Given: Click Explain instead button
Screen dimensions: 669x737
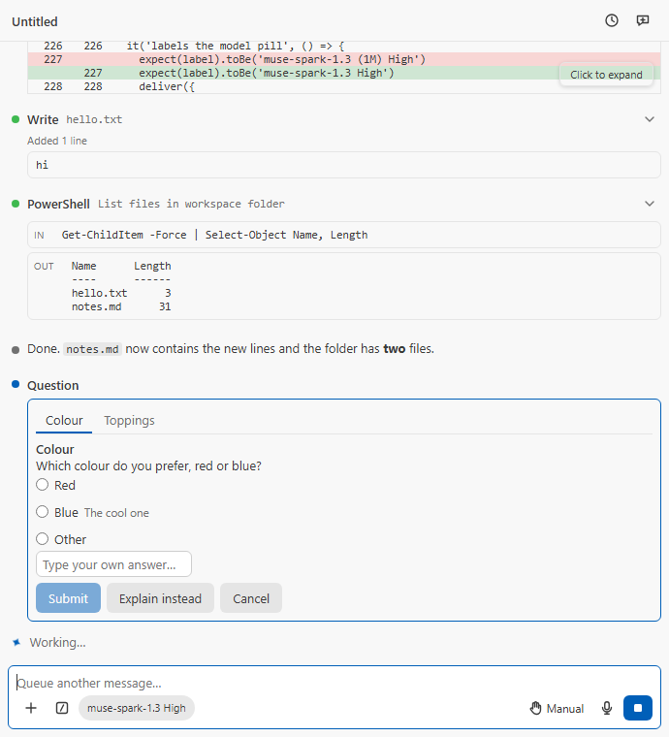Looking at the screenshot, I should click(160, 598).
